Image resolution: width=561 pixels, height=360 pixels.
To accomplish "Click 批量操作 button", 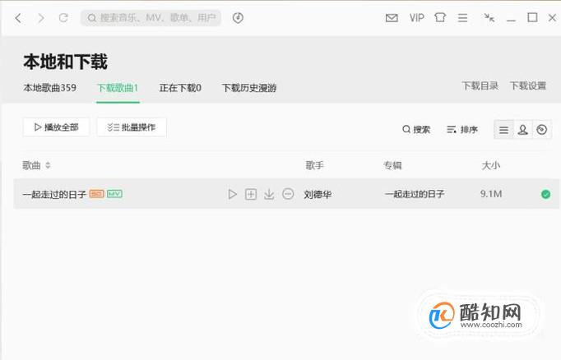I will tap(132, 127).
